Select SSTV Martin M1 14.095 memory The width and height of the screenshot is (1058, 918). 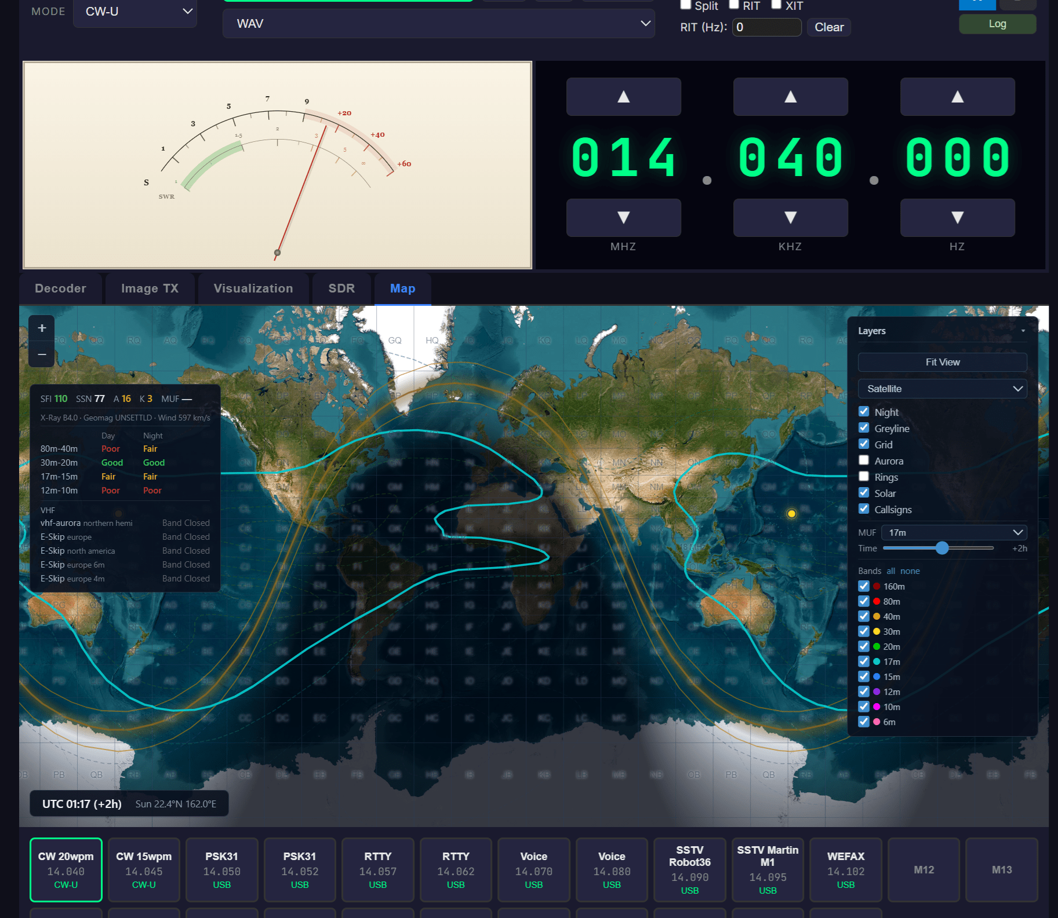768,869
